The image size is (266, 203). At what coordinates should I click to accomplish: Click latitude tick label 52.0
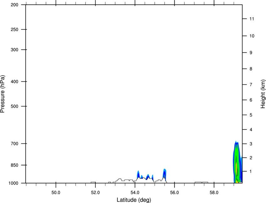tap(95, 193)
